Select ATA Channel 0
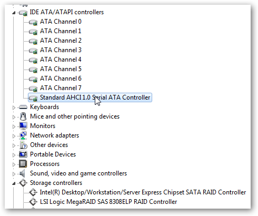The width and height of the screenshot is (258, 216). pos(61,22)
